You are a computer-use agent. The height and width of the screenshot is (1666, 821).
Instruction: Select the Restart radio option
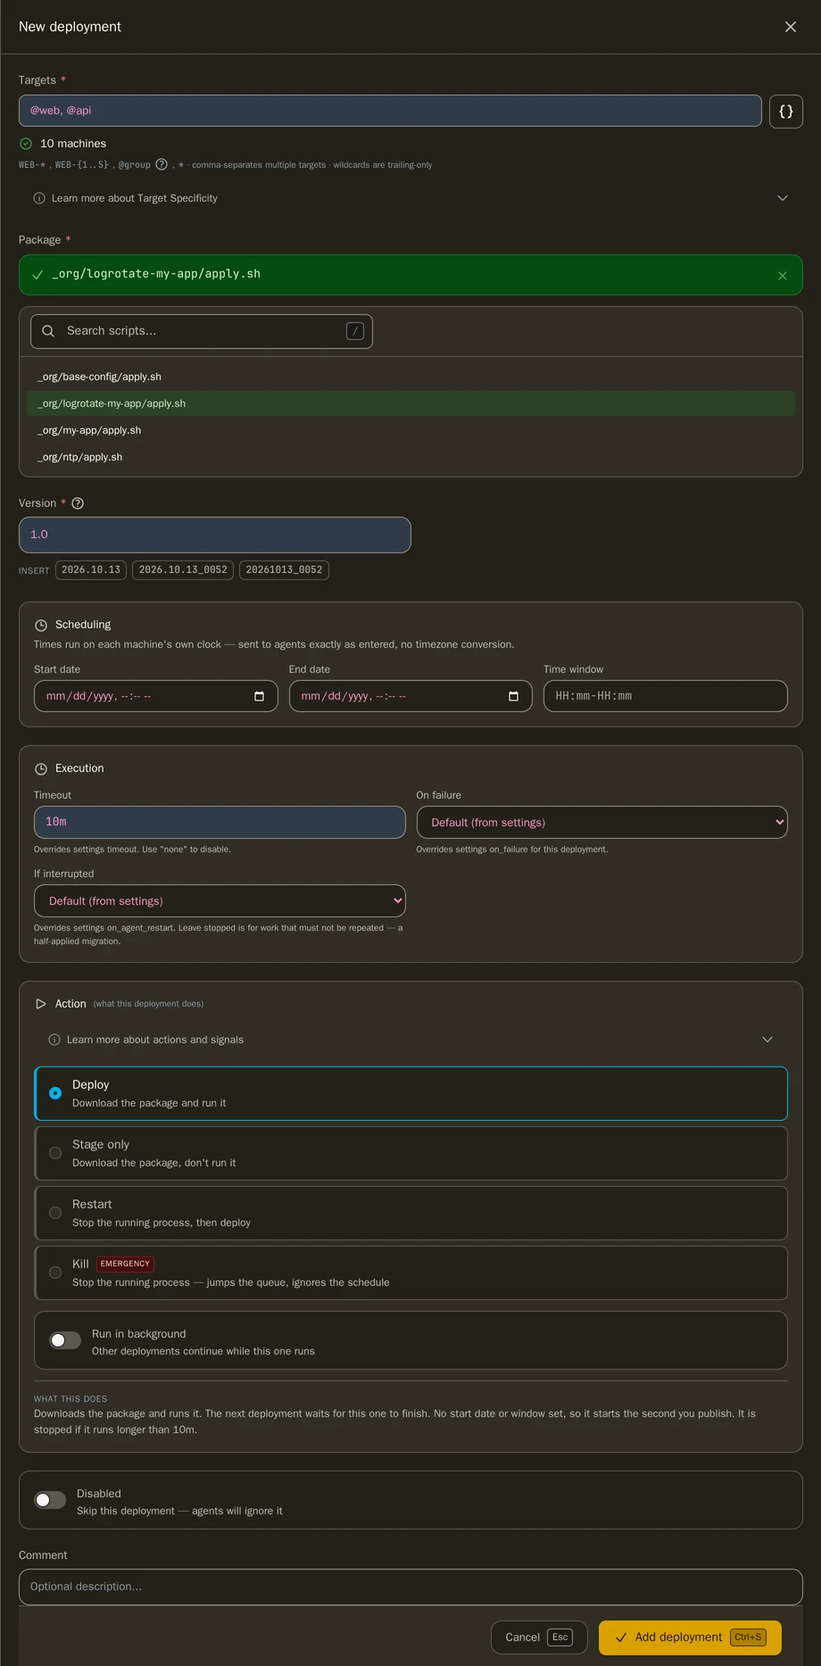coord(55,1213)
